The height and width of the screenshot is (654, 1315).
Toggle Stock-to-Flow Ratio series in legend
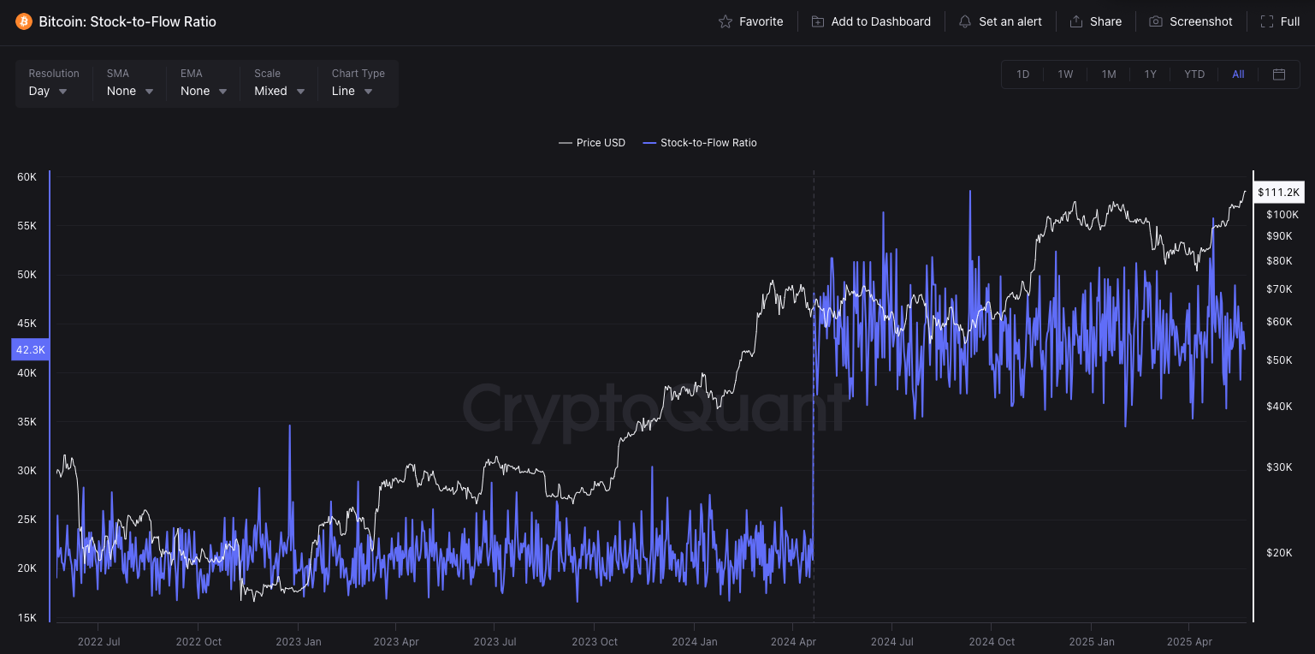(x=700, y=143)
